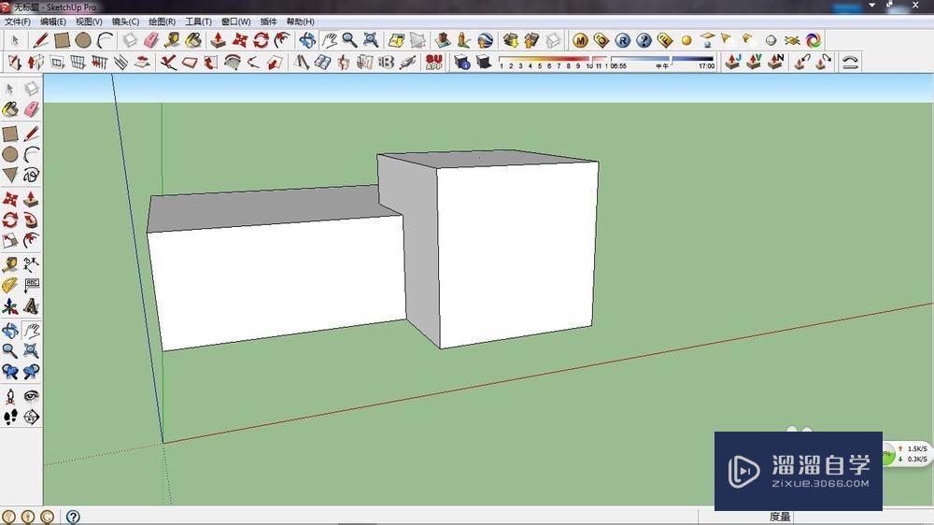Screen dimensions: 934x525
Task: Activate the Push/Pull tool in top toolbar
Action: click(218, 40)
